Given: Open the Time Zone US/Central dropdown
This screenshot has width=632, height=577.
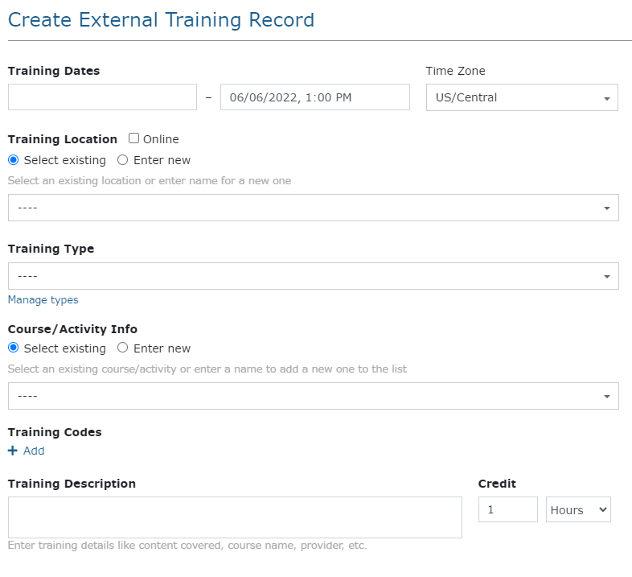Looking at the screenshot, I should (522, 97).
